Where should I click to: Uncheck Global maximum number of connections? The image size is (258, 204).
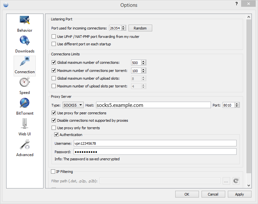point(54,62)
